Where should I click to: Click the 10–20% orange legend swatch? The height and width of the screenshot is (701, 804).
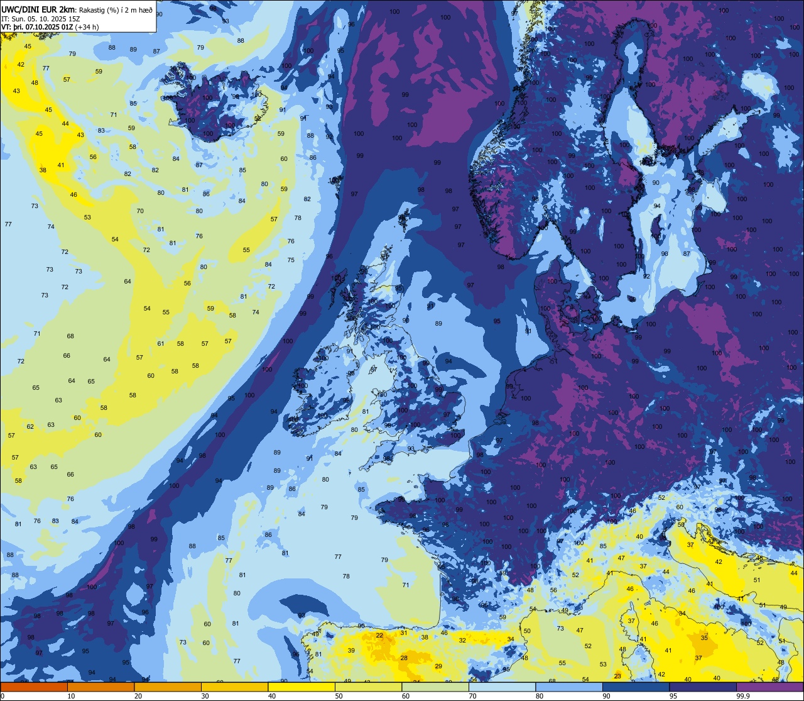point(100,687)
